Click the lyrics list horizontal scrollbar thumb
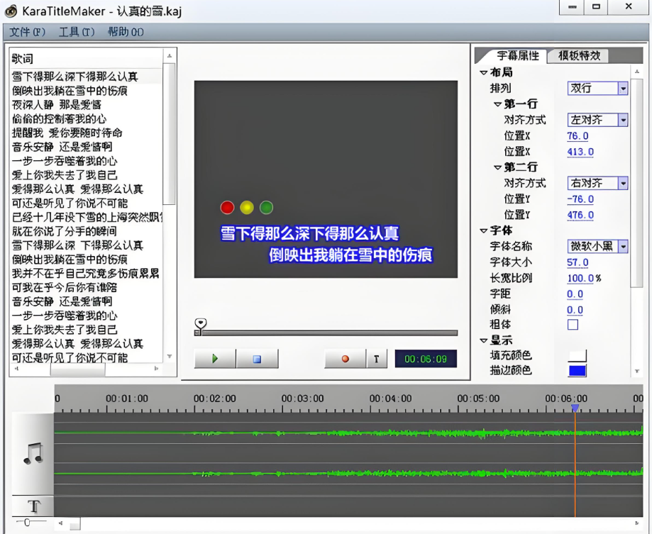 (x=78, y=369)
